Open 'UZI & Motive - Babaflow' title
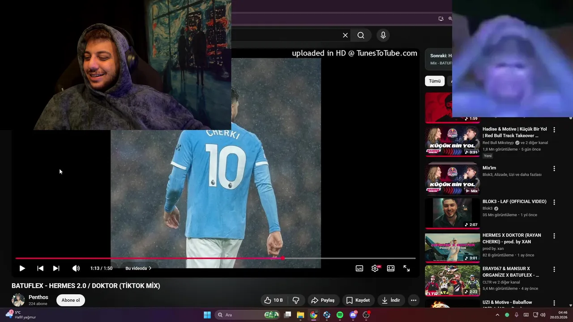The width and height of the screenshot is (573, 322). tap(507, 302)
